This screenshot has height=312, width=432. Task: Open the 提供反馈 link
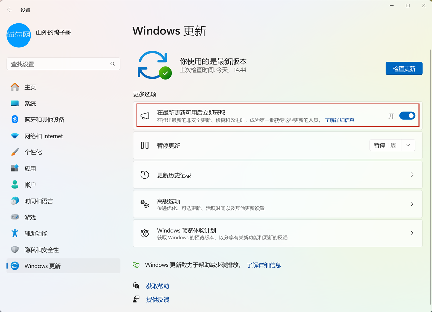(x=158, y=300)
